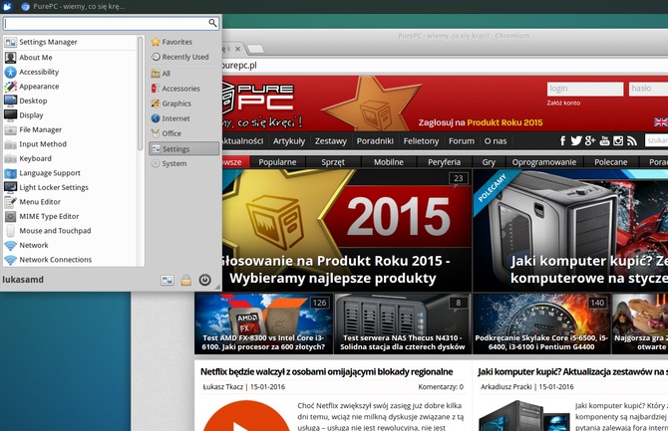Click Poradniki in PurePC navigation

pos(375,141)
